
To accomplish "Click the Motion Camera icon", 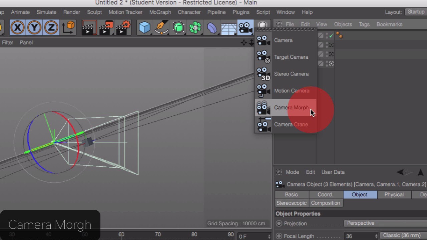I will pos(264,91).
